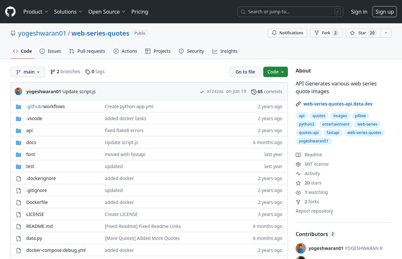Open the yogeshwaran01 owner profile link
The width and height of the screenshot is (402, 259).
pyautogui.click(x=42, y=33)
